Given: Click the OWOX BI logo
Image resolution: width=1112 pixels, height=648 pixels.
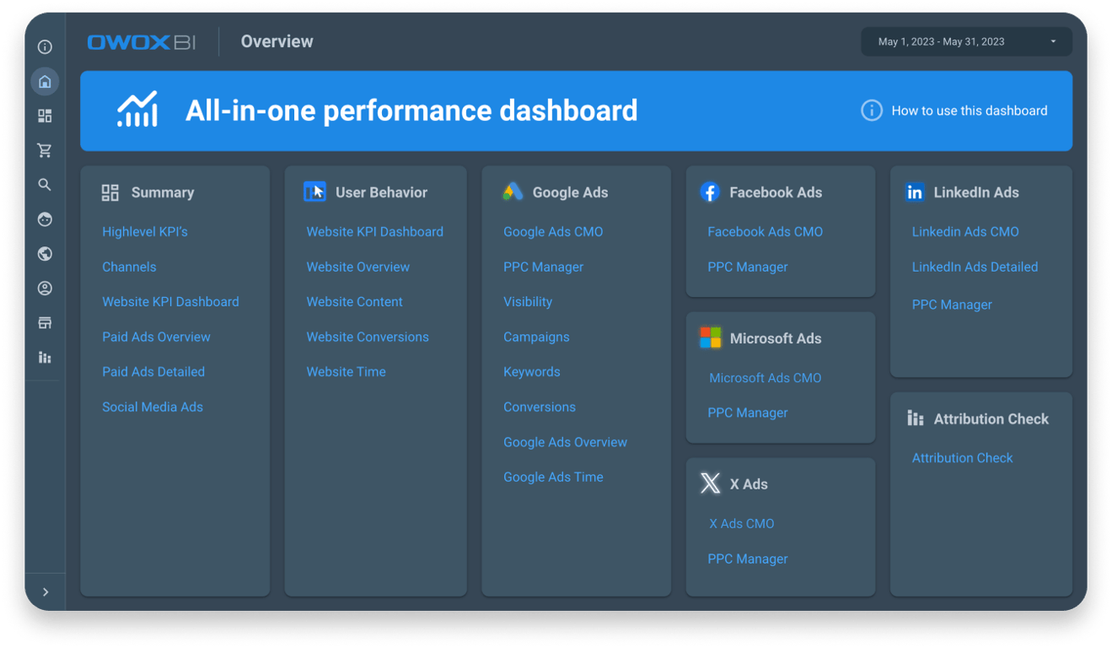Looking at the screenshot, I should point(142,42).
